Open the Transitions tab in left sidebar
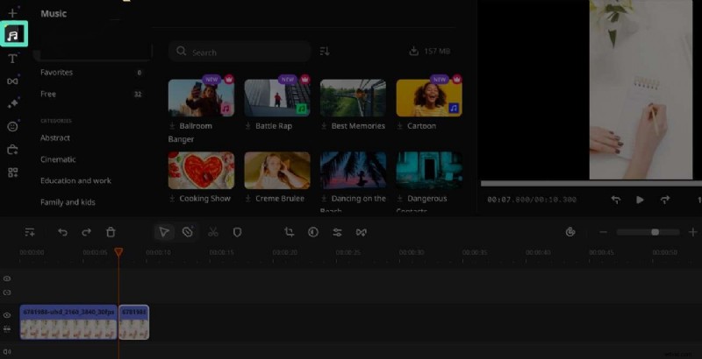 pyautogui.click(x=12, y=81)
